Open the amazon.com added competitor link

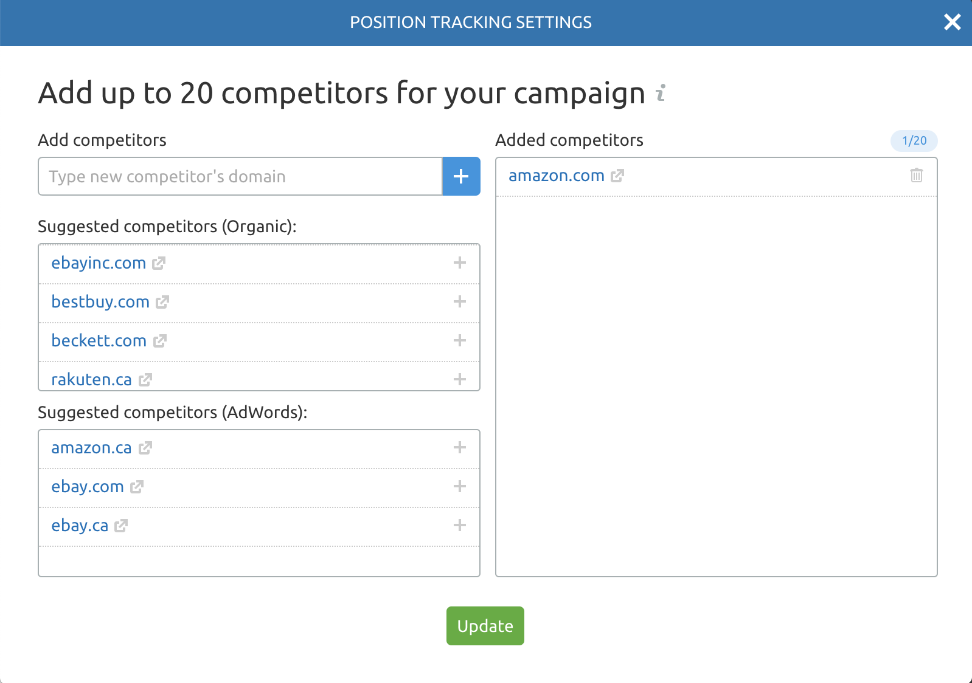click(x=557, y=176)
